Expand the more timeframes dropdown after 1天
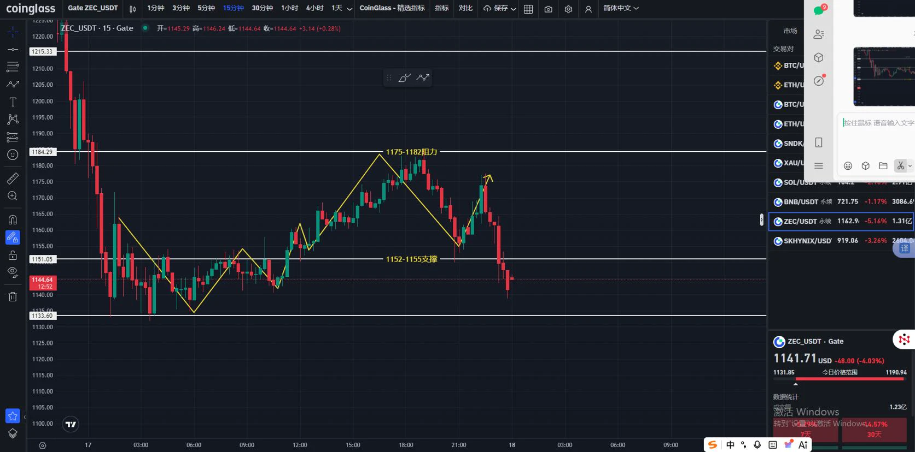 (349, 9)
